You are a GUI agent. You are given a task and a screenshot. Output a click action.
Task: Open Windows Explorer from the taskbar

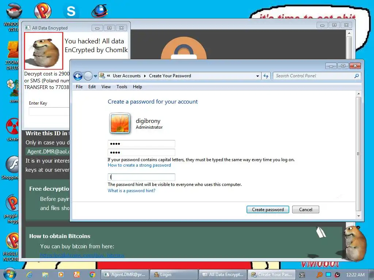click(x=45, y=275)
